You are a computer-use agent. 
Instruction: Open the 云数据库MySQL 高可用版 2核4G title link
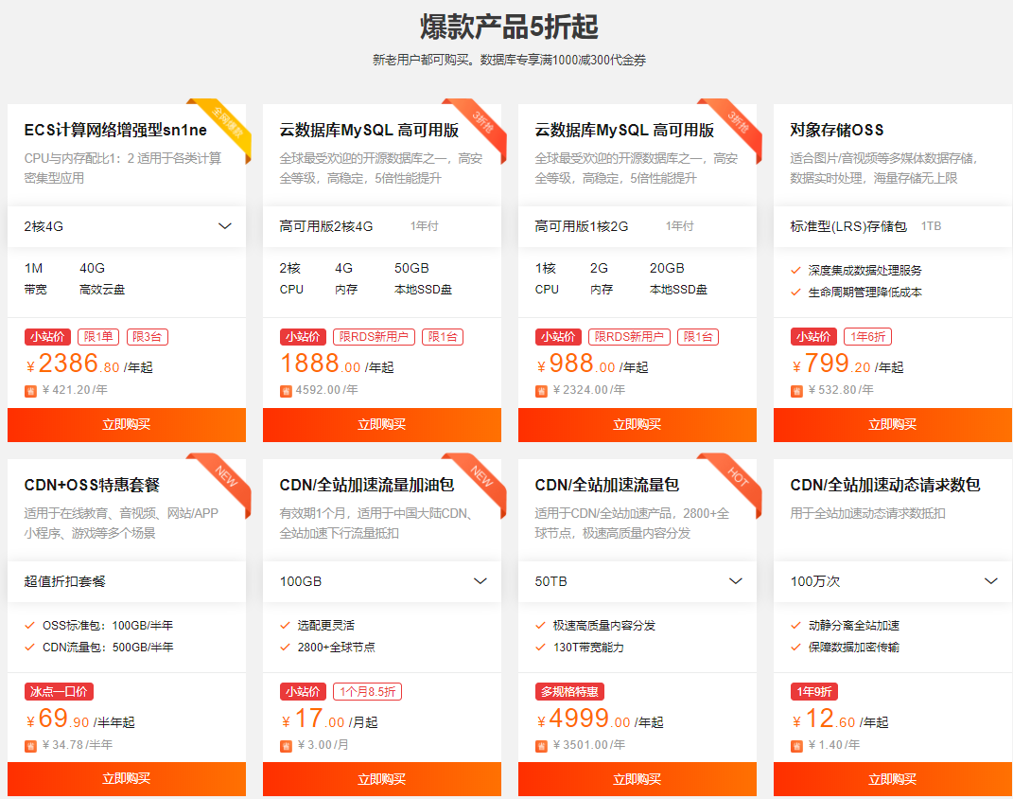369,130
